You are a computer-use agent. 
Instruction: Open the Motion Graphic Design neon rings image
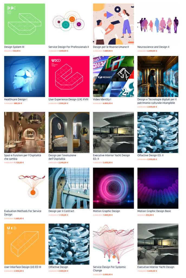pyautogui.click(x=113, y=188)
